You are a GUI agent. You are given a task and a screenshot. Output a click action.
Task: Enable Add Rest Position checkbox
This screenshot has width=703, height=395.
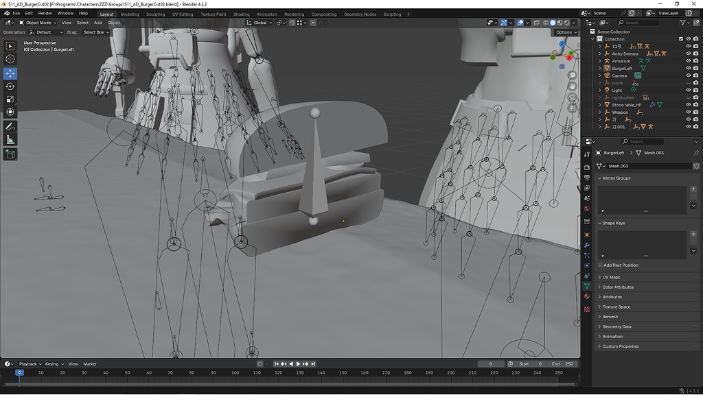point(600,265)
